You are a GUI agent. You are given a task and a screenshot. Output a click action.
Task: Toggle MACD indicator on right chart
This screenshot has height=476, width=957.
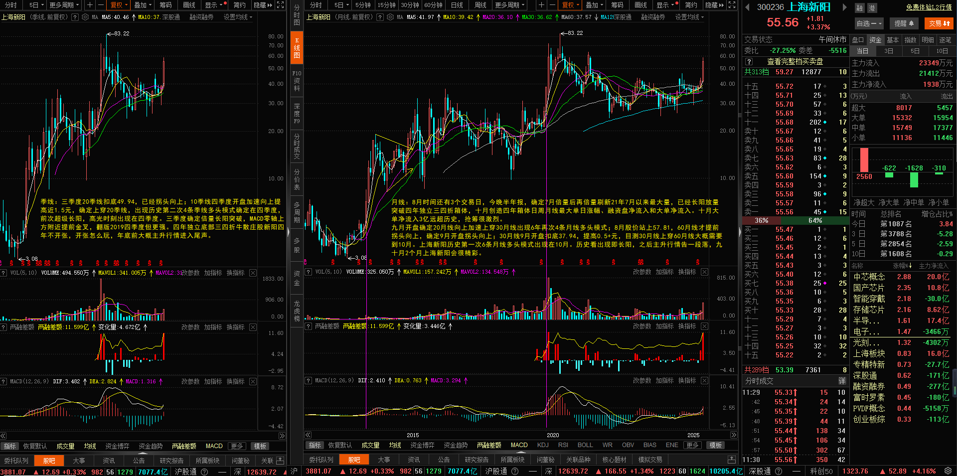(519, 445)
